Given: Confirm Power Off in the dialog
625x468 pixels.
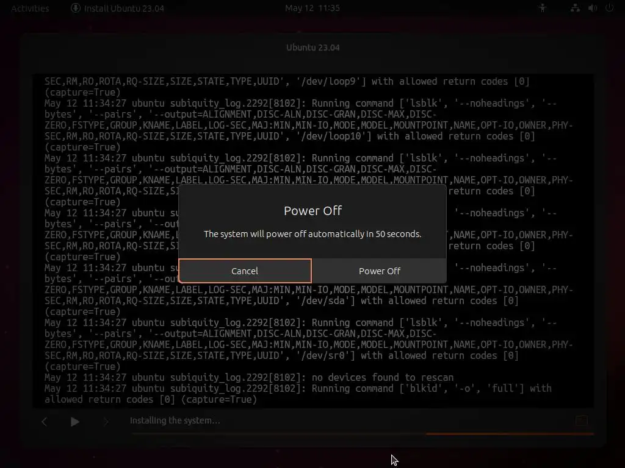Looking at the screenshot, I should [379, 271].
